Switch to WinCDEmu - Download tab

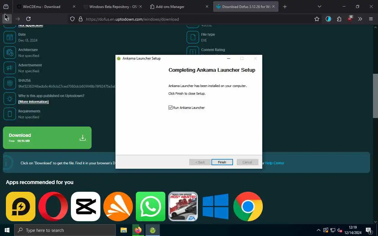pos(42,6)
